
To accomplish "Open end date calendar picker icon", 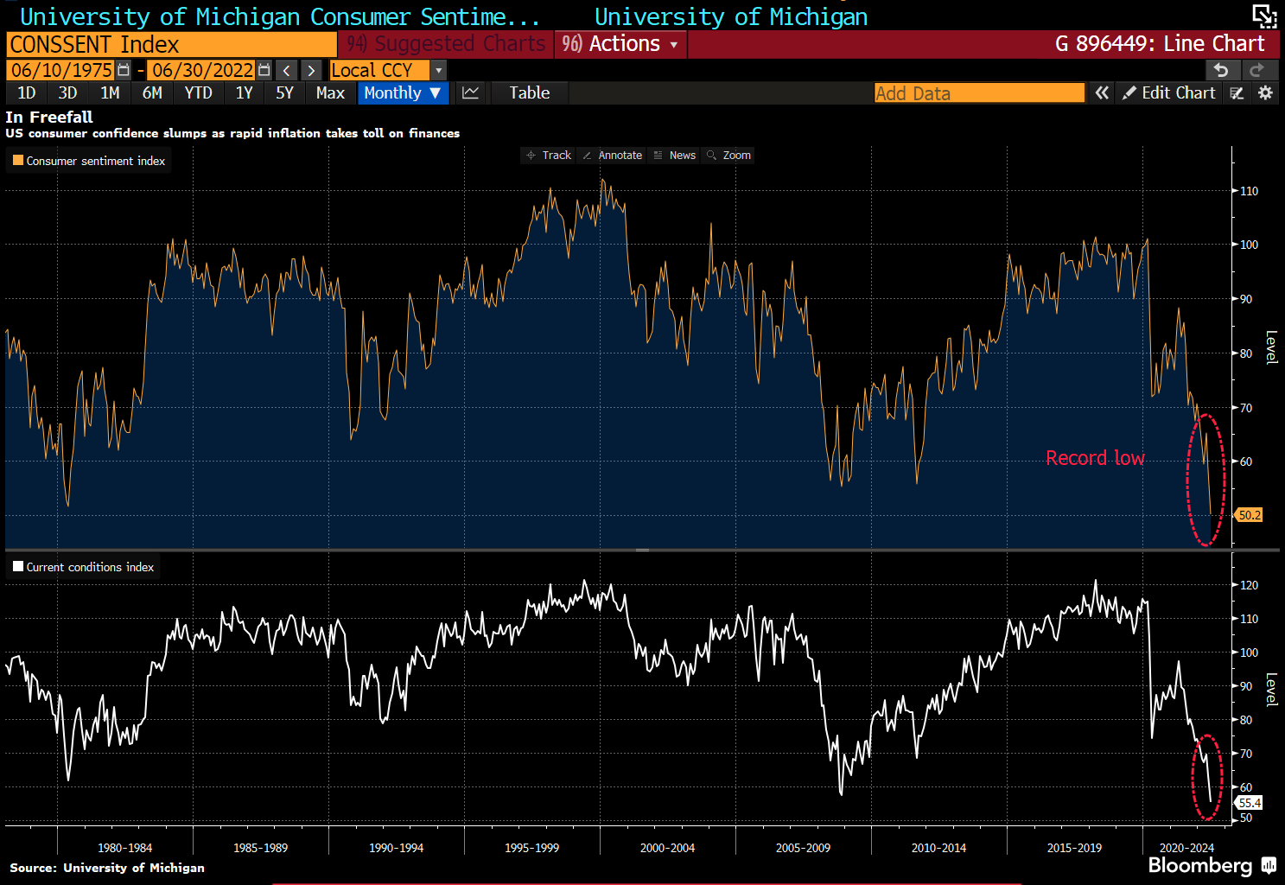I will point(264,70).
